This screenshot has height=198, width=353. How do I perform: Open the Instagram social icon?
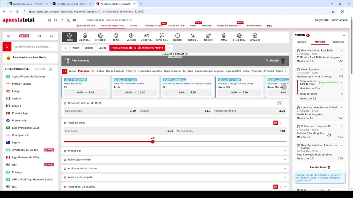click(49, 20)
